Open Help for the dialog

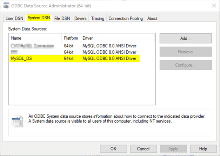[203, 149]
